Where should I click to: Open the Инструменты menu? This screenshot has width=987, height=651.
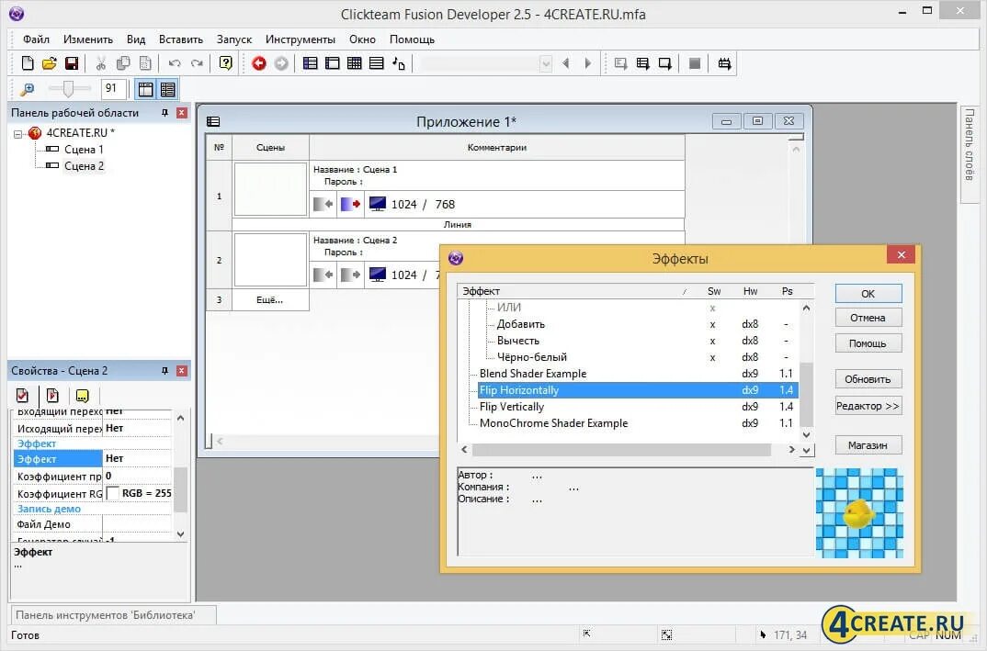[x=301, y=39]
